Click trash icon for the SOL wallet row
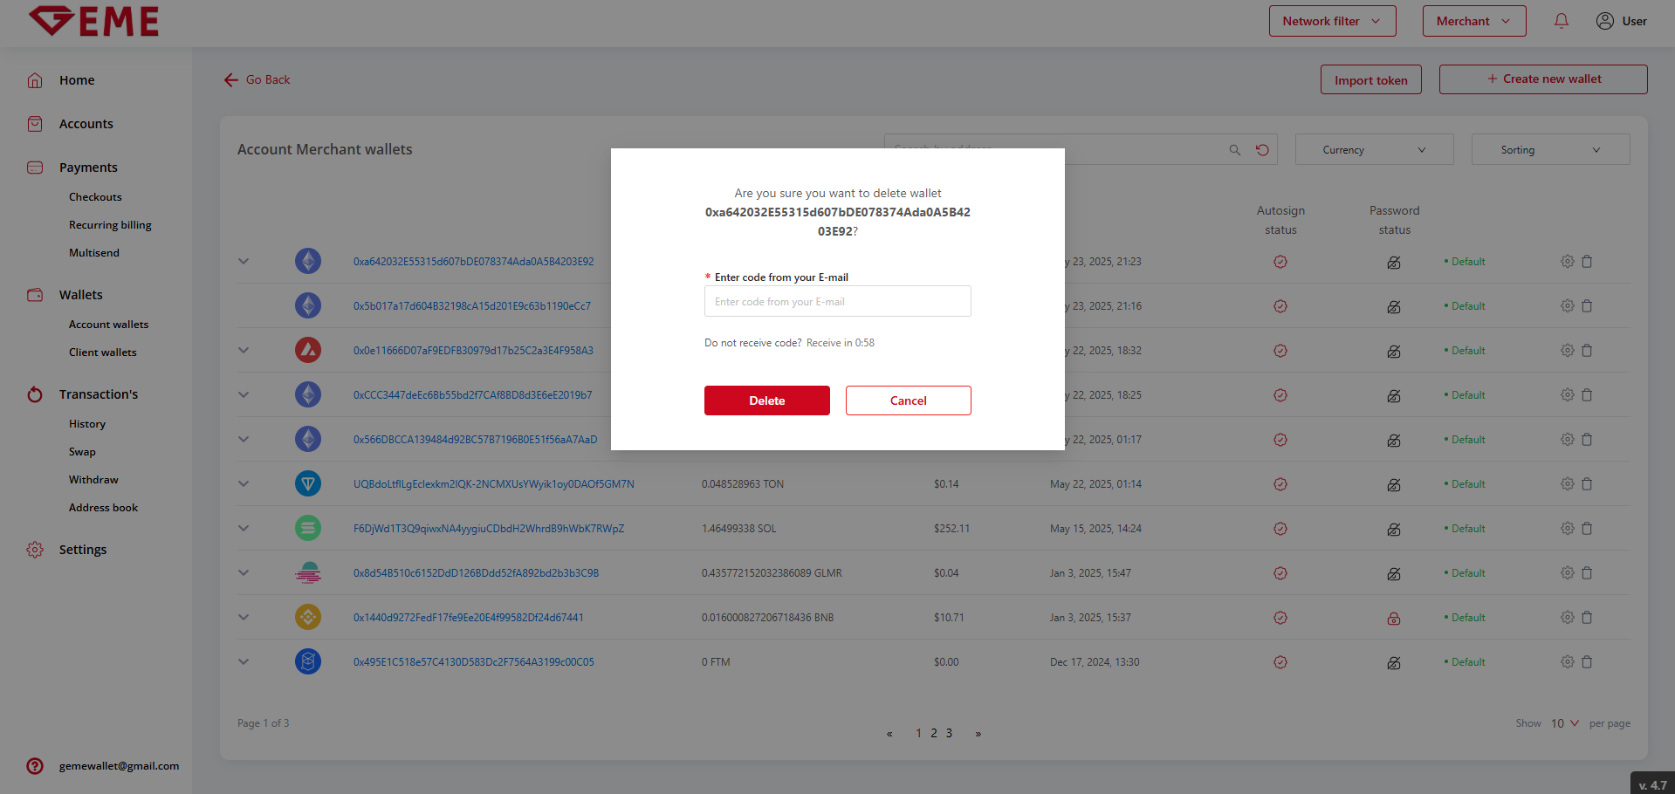This screenshot has height=794, width=1675. (x=1587, y=529)
